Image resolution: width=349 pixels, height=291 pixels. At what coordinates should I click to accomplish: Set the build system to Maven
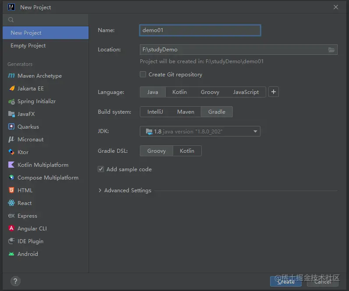coord(185,111)
